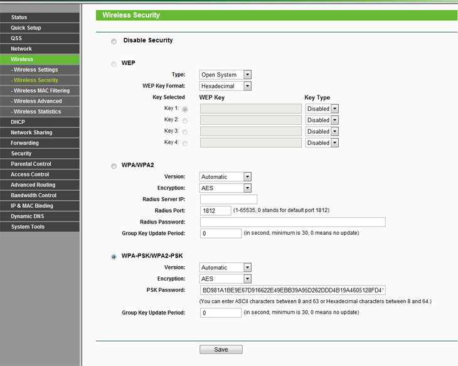Select WPA-PSK/WPA2-PSK radio option
Screen dimensions: 458x366
point(114,257)
